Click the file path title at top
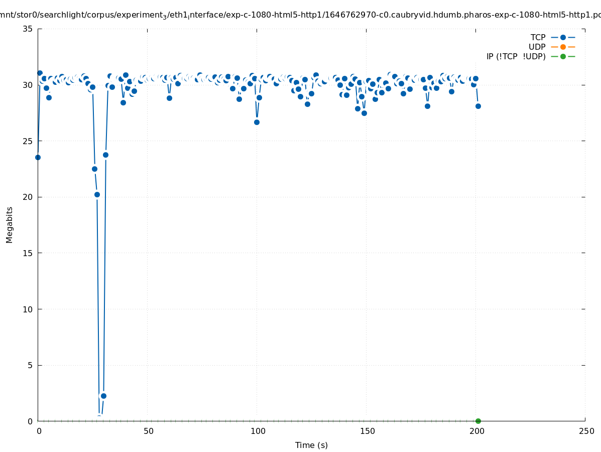This screenshot has height=452, width=601. pyautogui.click(x=300, y=15)
